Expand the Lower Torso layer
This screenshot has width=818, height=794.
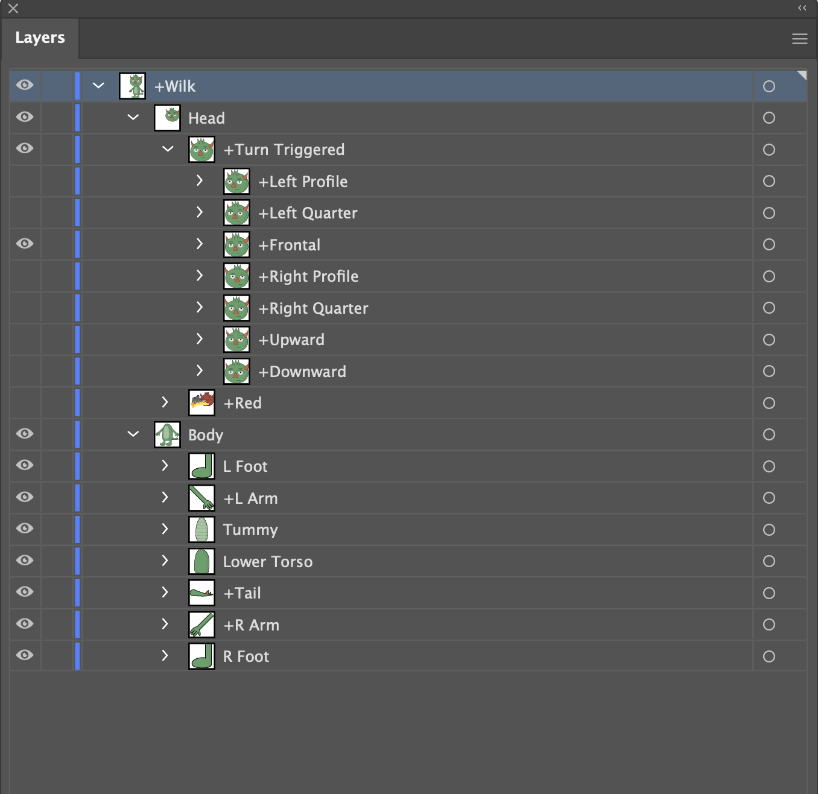(165, 561)
